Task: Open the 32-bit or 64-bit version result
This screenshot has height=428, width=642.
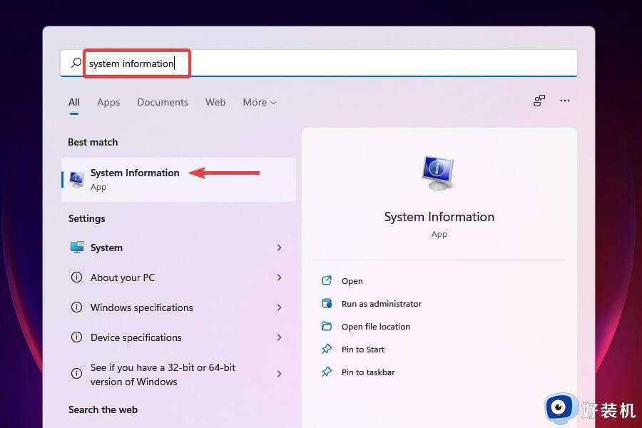Action: [x=178, y=374]
